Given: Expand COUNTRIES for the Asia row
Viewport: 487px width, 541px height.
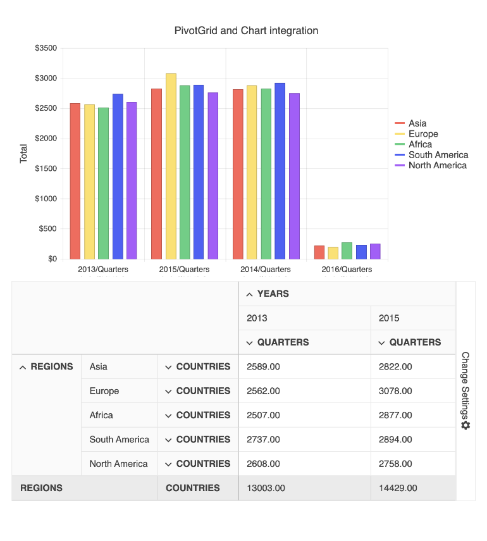Looking at the screenshot, I should pos(168,366).
